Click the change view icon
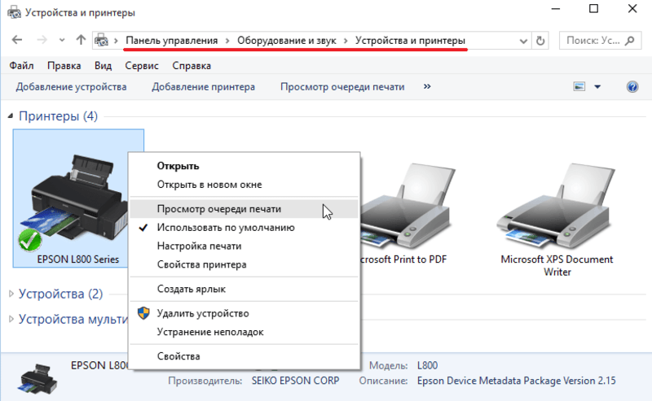This screenshot has width=652, height=401. point(579,86)
